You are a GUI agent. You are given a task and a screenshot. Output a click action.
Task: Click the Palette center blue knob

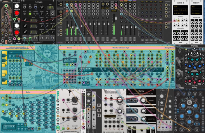point(189,112)
